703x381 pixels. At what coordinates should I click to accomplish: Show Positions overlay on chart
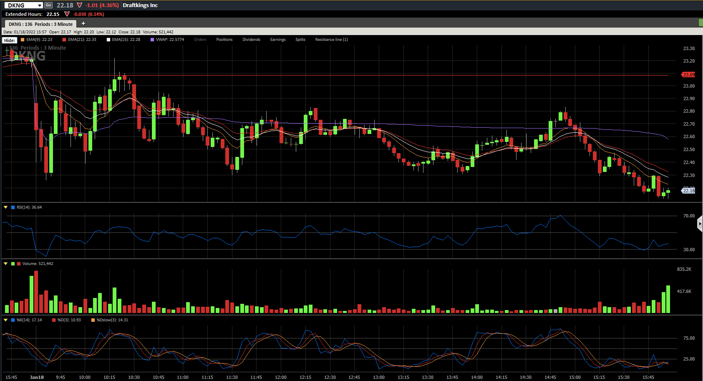[x=224, y=40]
